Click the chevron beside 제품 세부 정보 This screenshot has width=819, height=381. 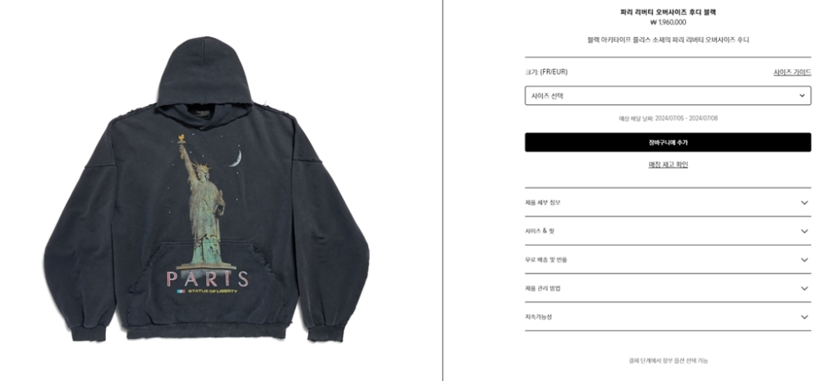click(x=804, y=203)
